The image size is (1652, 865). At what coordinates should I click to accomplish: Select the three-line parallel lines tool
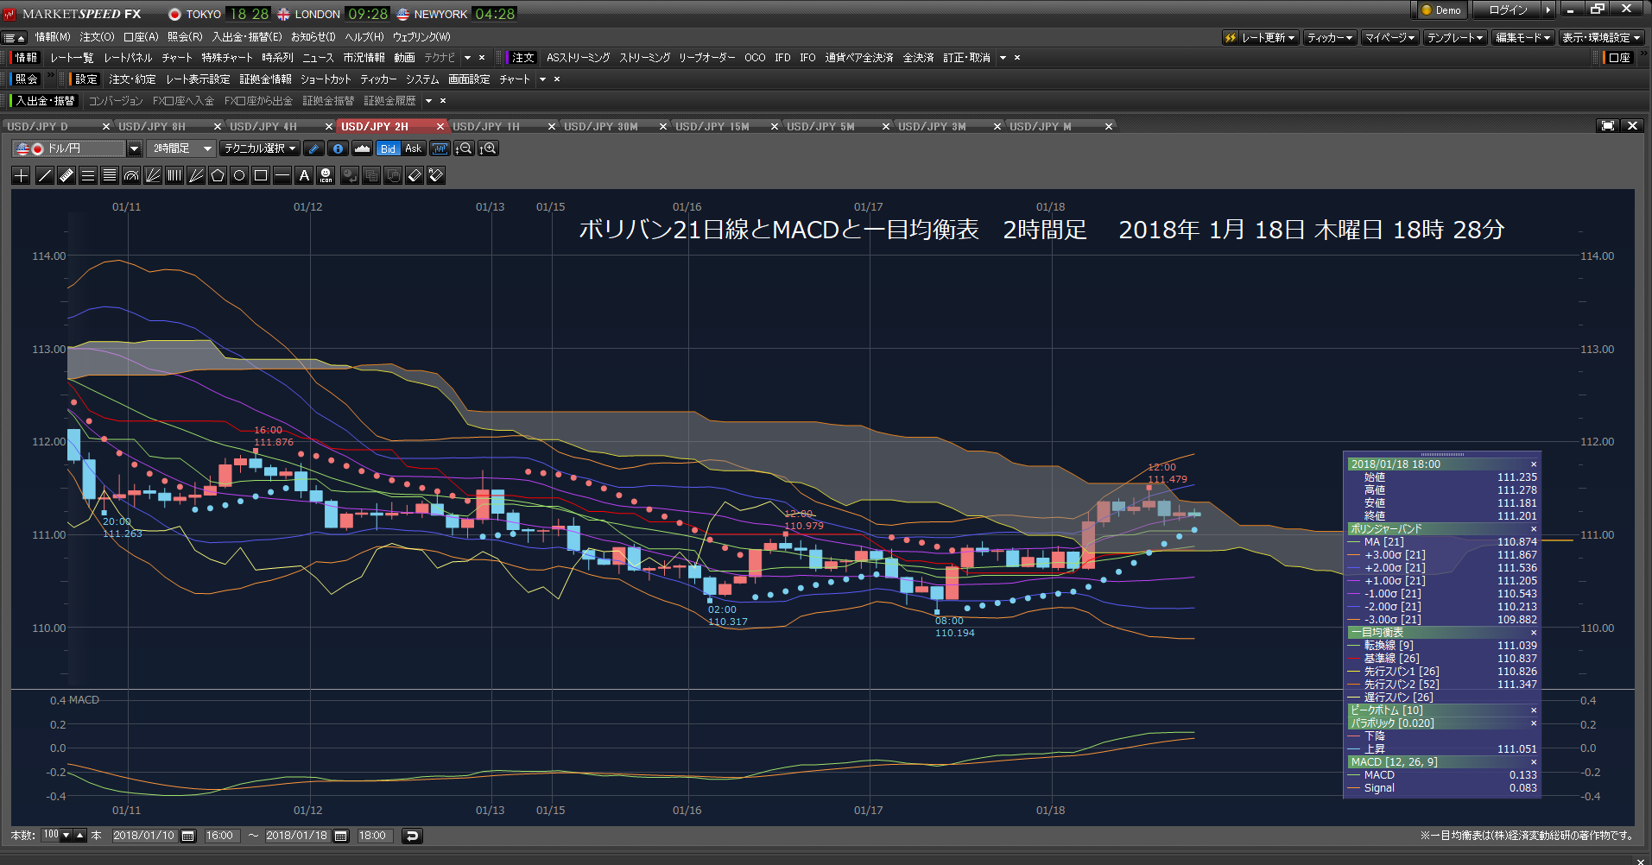88,175
